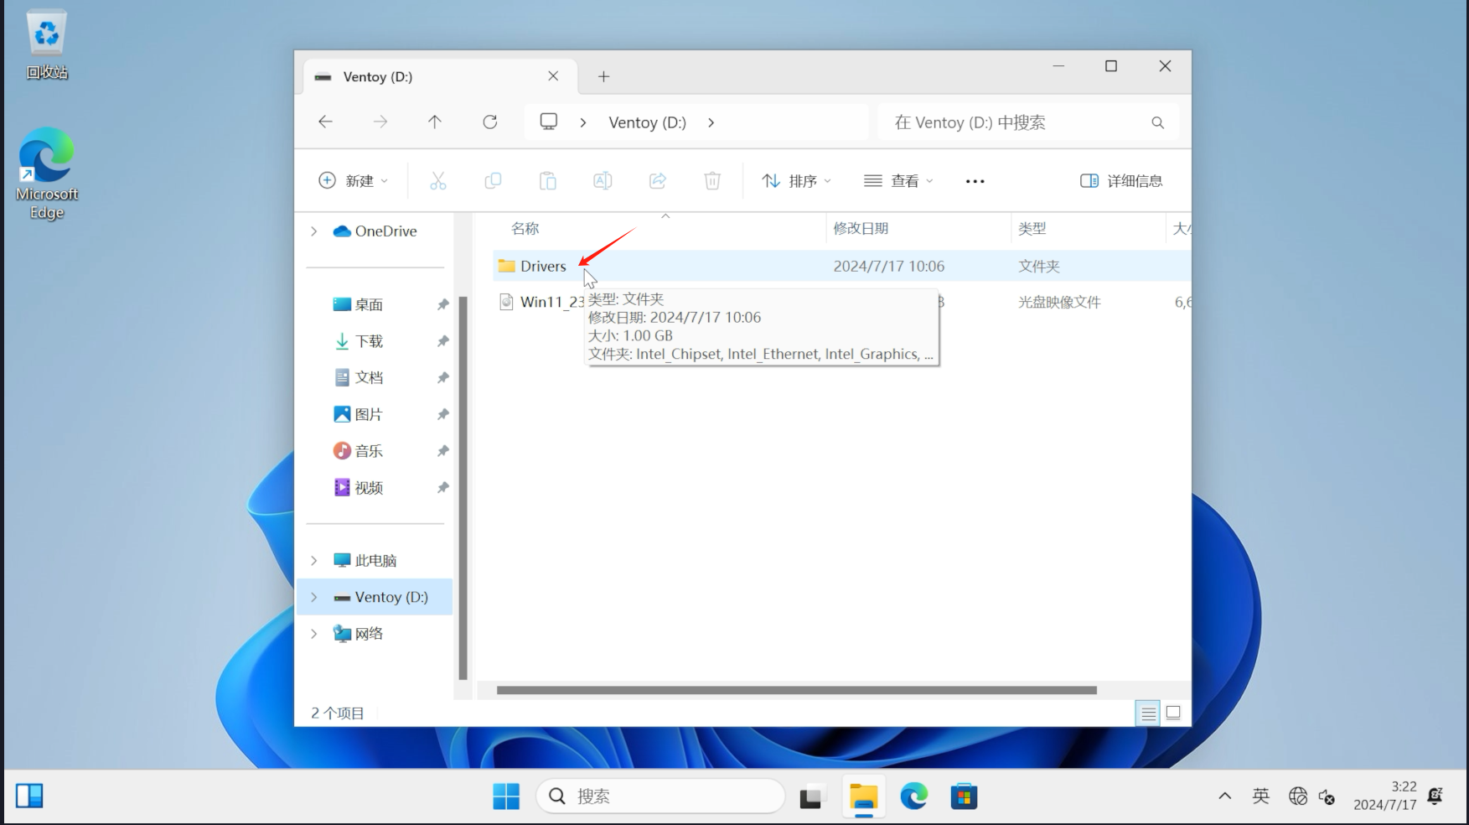Screen dimensions: 1469x825
Task: Sort by the Name (名称) column header
Action: 525,228
